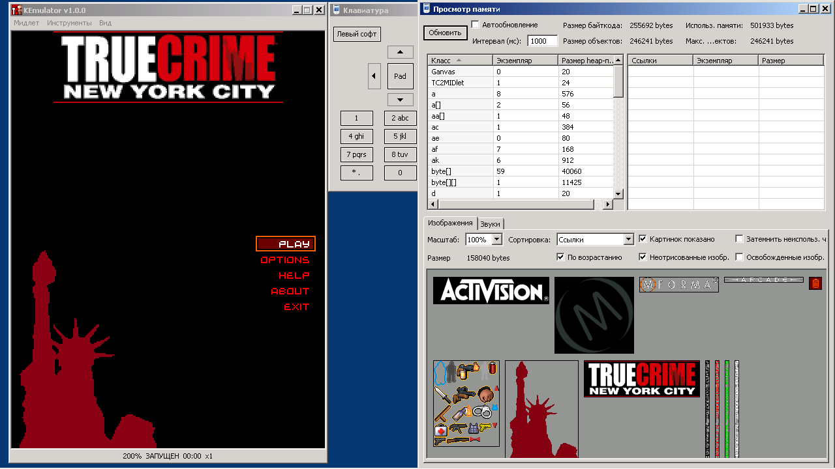Screen dimensions: 835x469
Task: Select ABOUT in game menu
Action: coord(290,291)
